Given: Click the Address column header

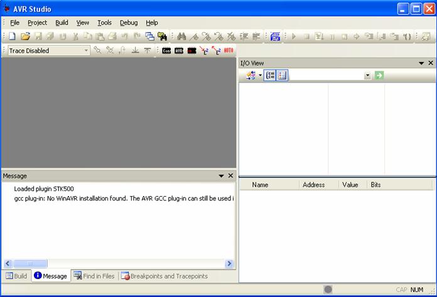Looking at the screenshot, I should pos(313,185).
